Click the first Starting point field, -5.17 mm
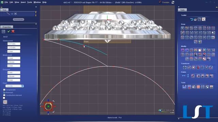This screenshot has height=122, width=218. [x=14, y=44]
